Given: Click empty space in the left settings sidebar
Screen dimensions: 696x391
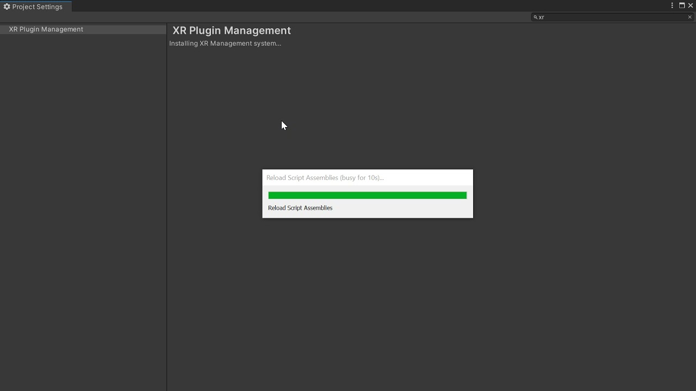Looking at the screenshot, I should click(82, 217).
